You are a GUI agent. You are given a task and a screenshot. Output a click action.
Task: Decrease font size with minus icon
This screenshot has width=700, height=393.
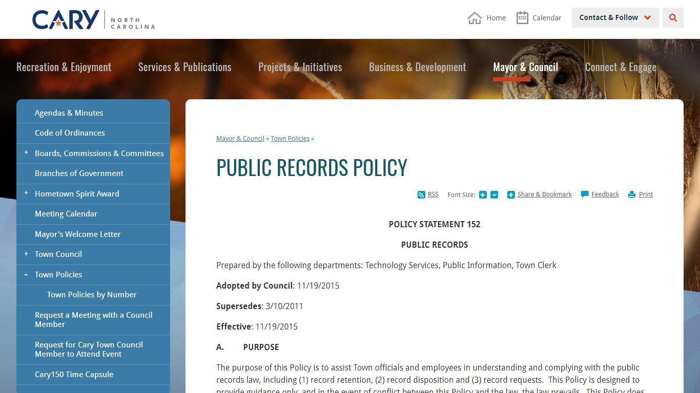pos(494,195)
